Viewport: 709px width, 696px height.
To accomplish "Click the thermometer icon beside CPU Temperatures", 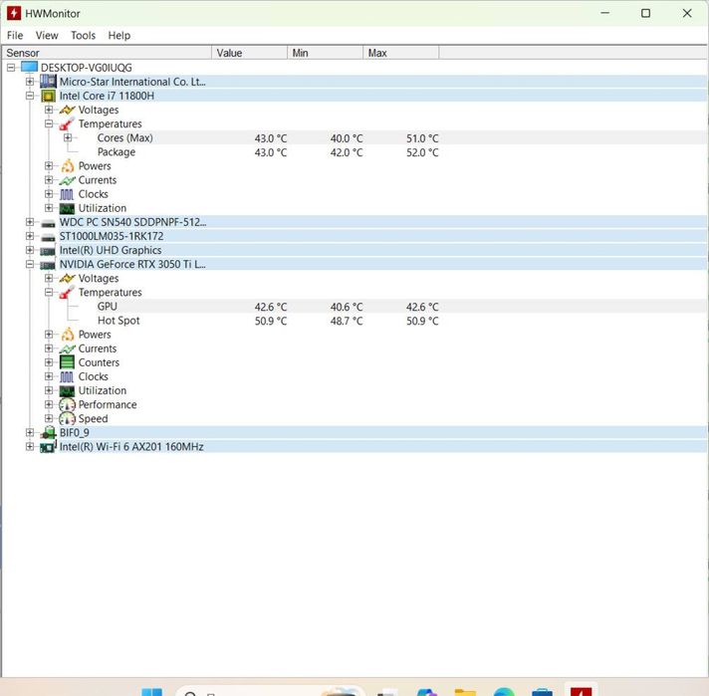I will tap(67, 124).
